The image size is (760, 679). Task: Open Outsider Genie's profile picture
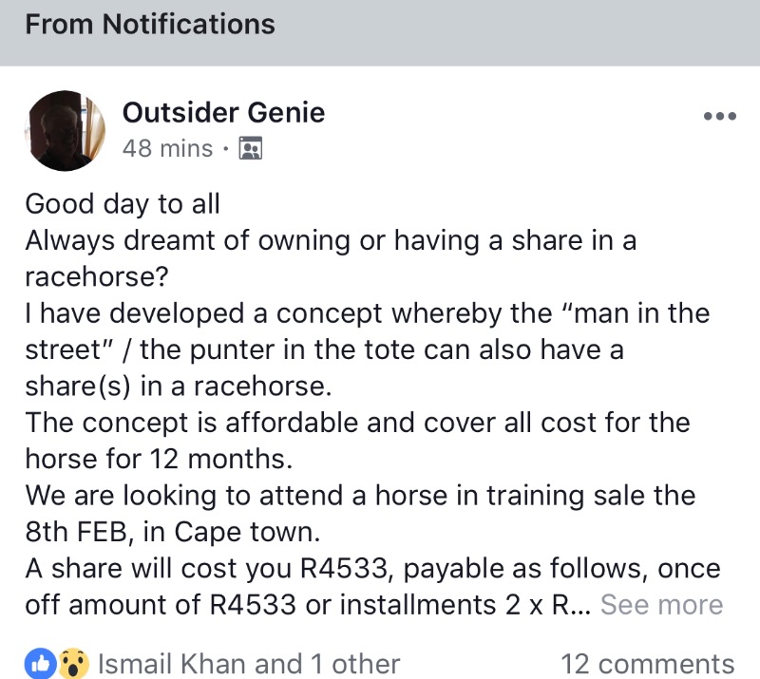point(66,130)
